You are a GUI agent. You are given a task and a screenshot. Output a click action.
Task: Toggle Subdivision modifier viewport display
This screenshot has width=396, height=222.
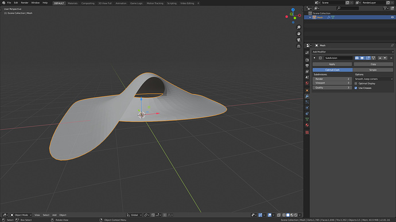pos(362,58)
